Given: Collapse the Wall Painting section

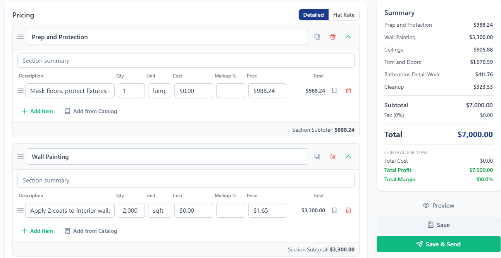Looking at the screenshot, I should [348, 157].
